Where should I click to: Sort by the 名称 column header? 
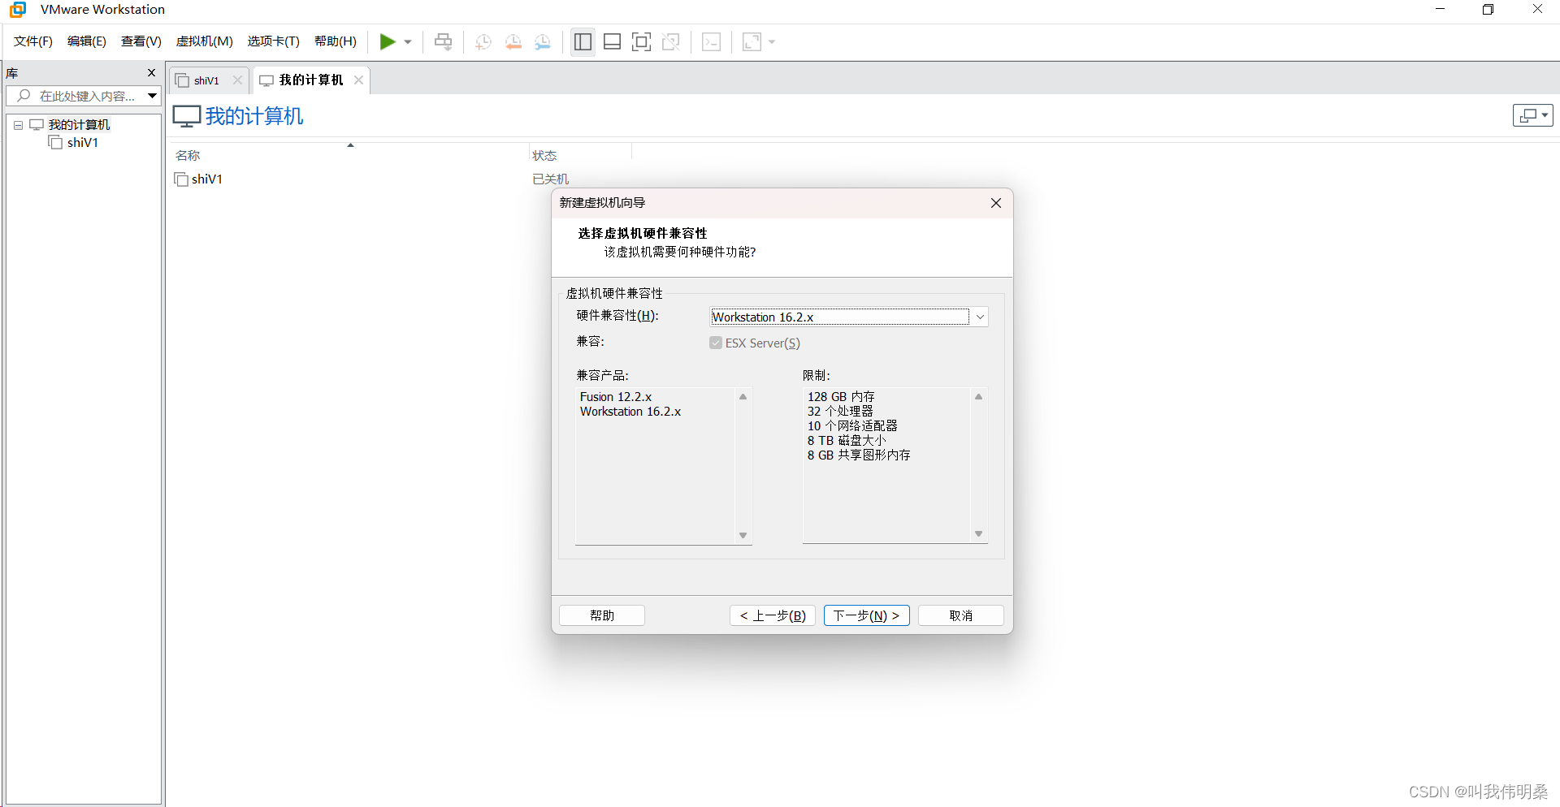pyautogui.click(x=188, y=155)
